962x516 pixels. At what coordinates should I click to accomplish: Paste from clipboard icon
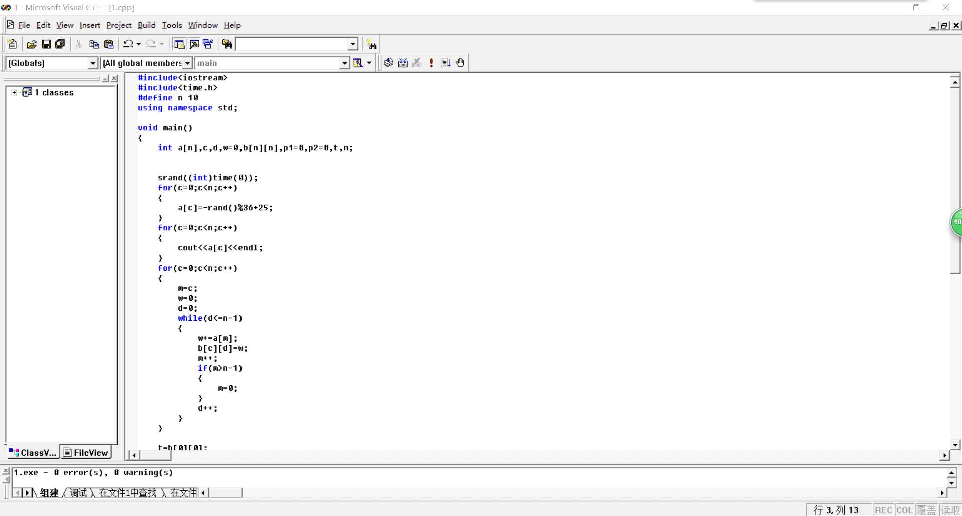point(108,44)
